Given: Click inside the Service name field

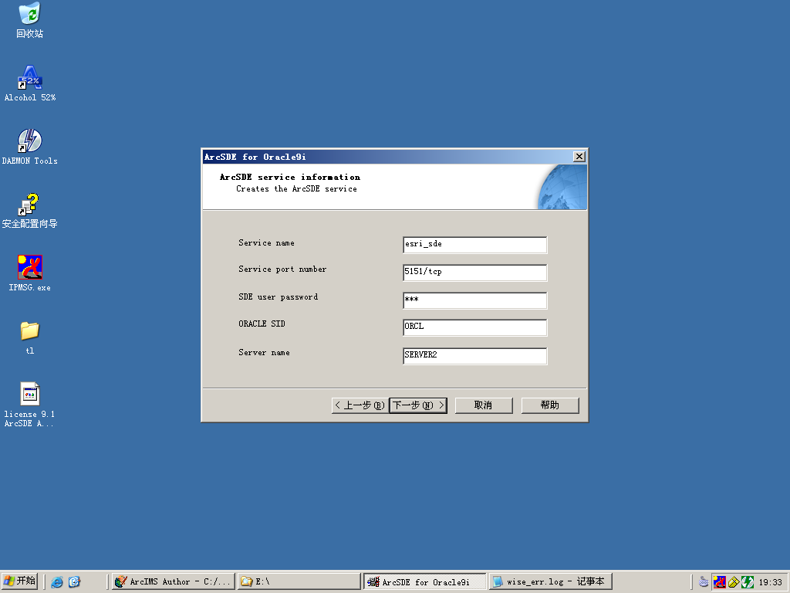Looking at the screenshot, I should 474,245.
